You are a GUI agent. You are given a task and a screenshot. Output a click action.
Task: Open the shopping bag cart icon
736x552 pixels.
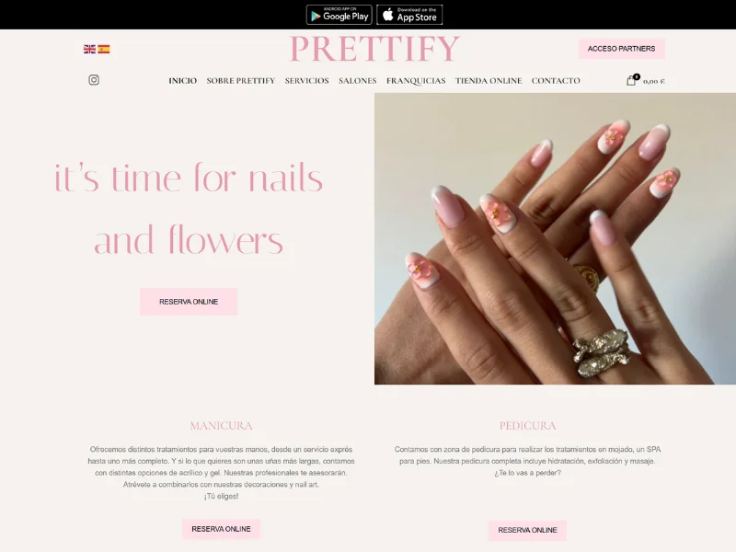[631, 81]
